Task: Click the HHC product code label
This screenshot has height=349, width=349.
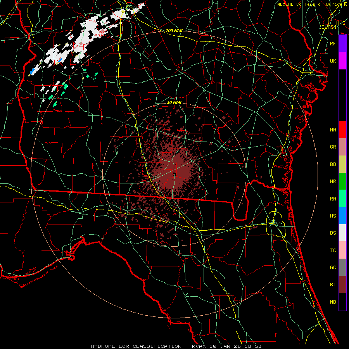Action: (341, 23)
